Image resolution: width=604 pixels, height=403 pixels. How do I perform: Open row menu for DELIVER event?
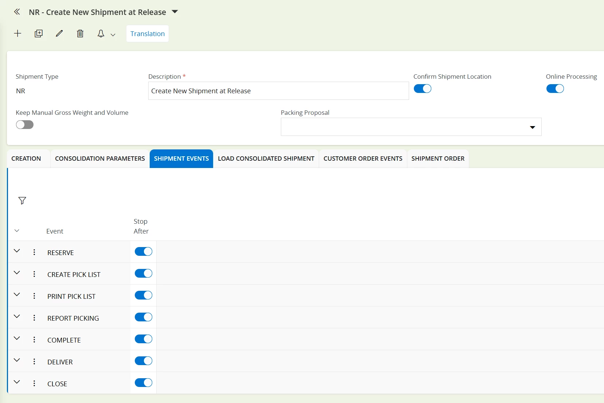(x=34, y=361)
